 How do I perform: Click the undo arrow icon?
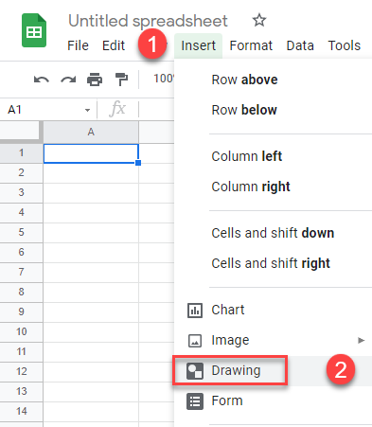click(42, 80)
